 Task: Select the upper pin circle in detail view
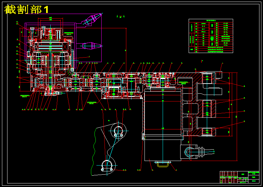click(x=119, y=131)
